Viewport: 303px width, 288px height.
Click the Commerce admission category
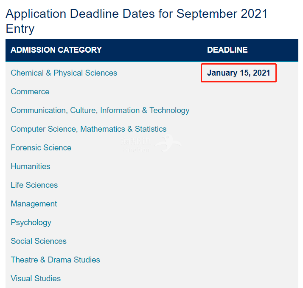click(30, 92)
